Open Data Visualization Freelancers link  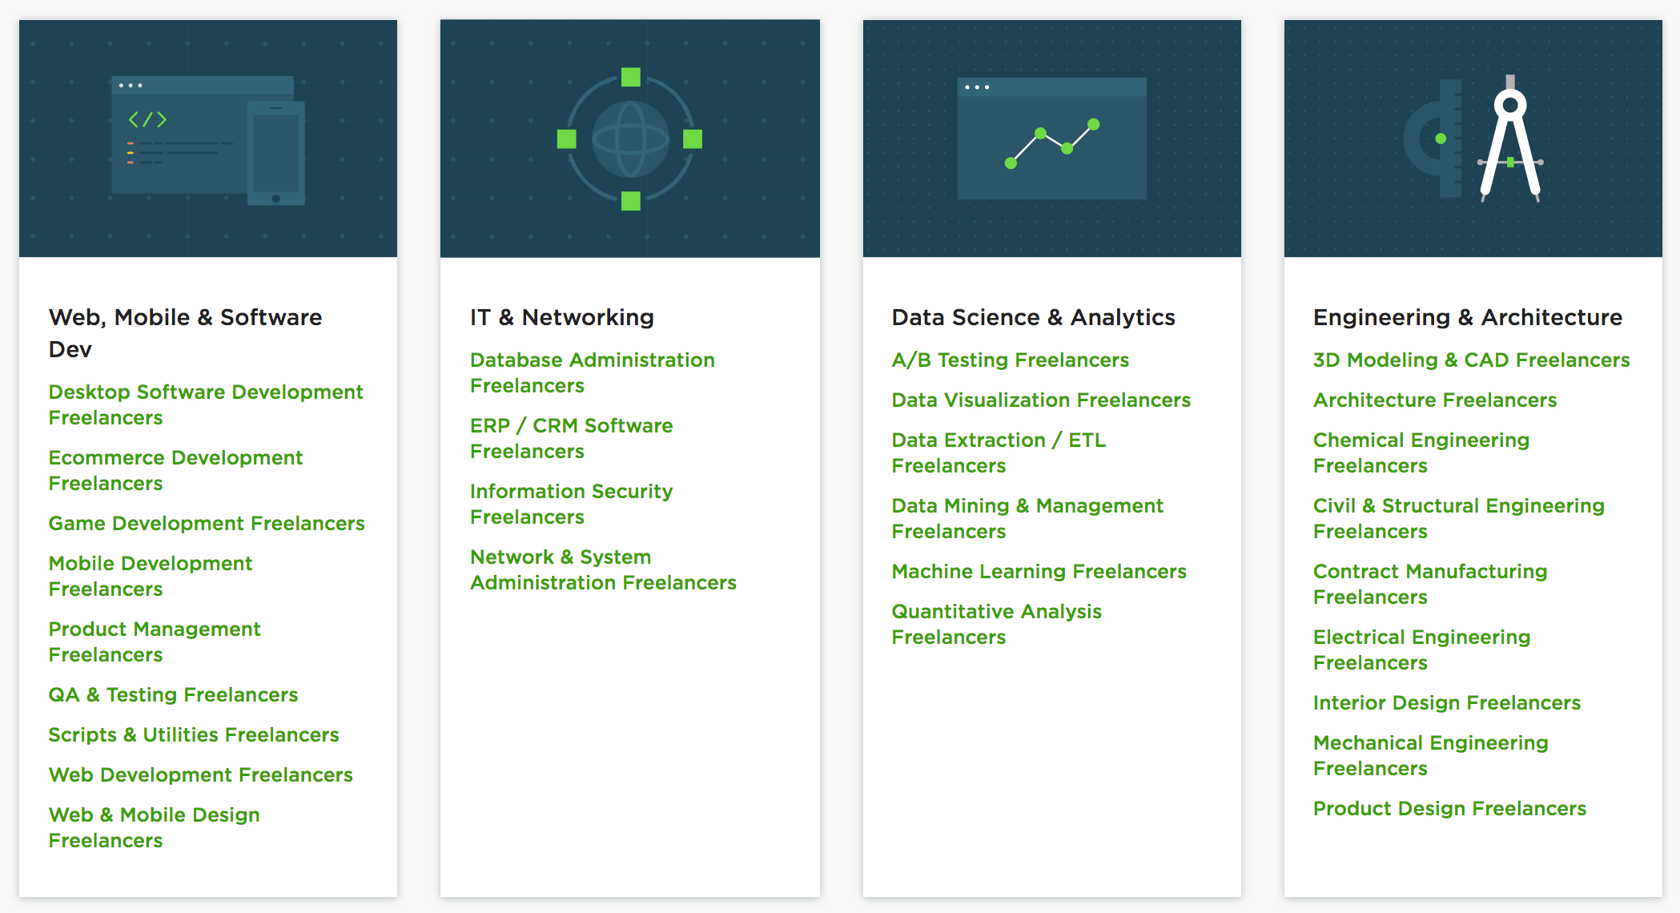pos(1041,400)
